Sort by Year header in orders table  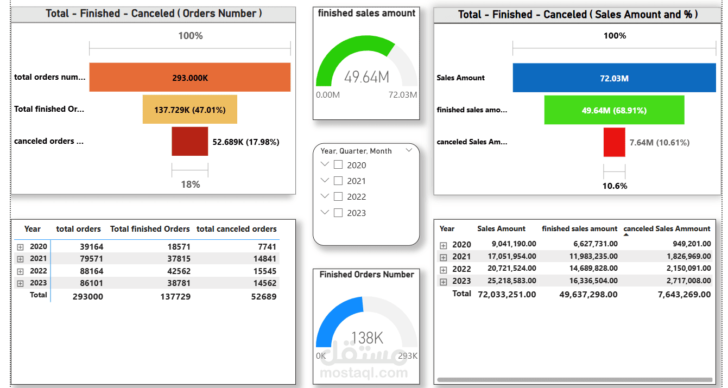coord(33,229)
